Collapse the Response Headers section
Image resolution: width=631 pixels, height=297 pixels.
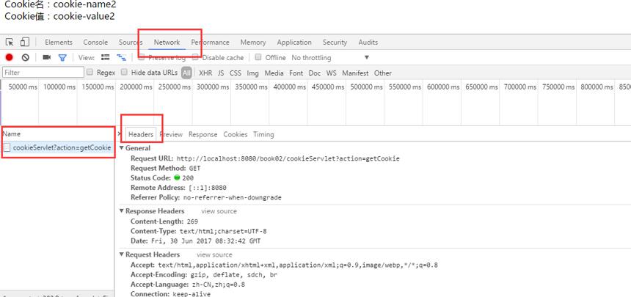[x=122, y=211]
